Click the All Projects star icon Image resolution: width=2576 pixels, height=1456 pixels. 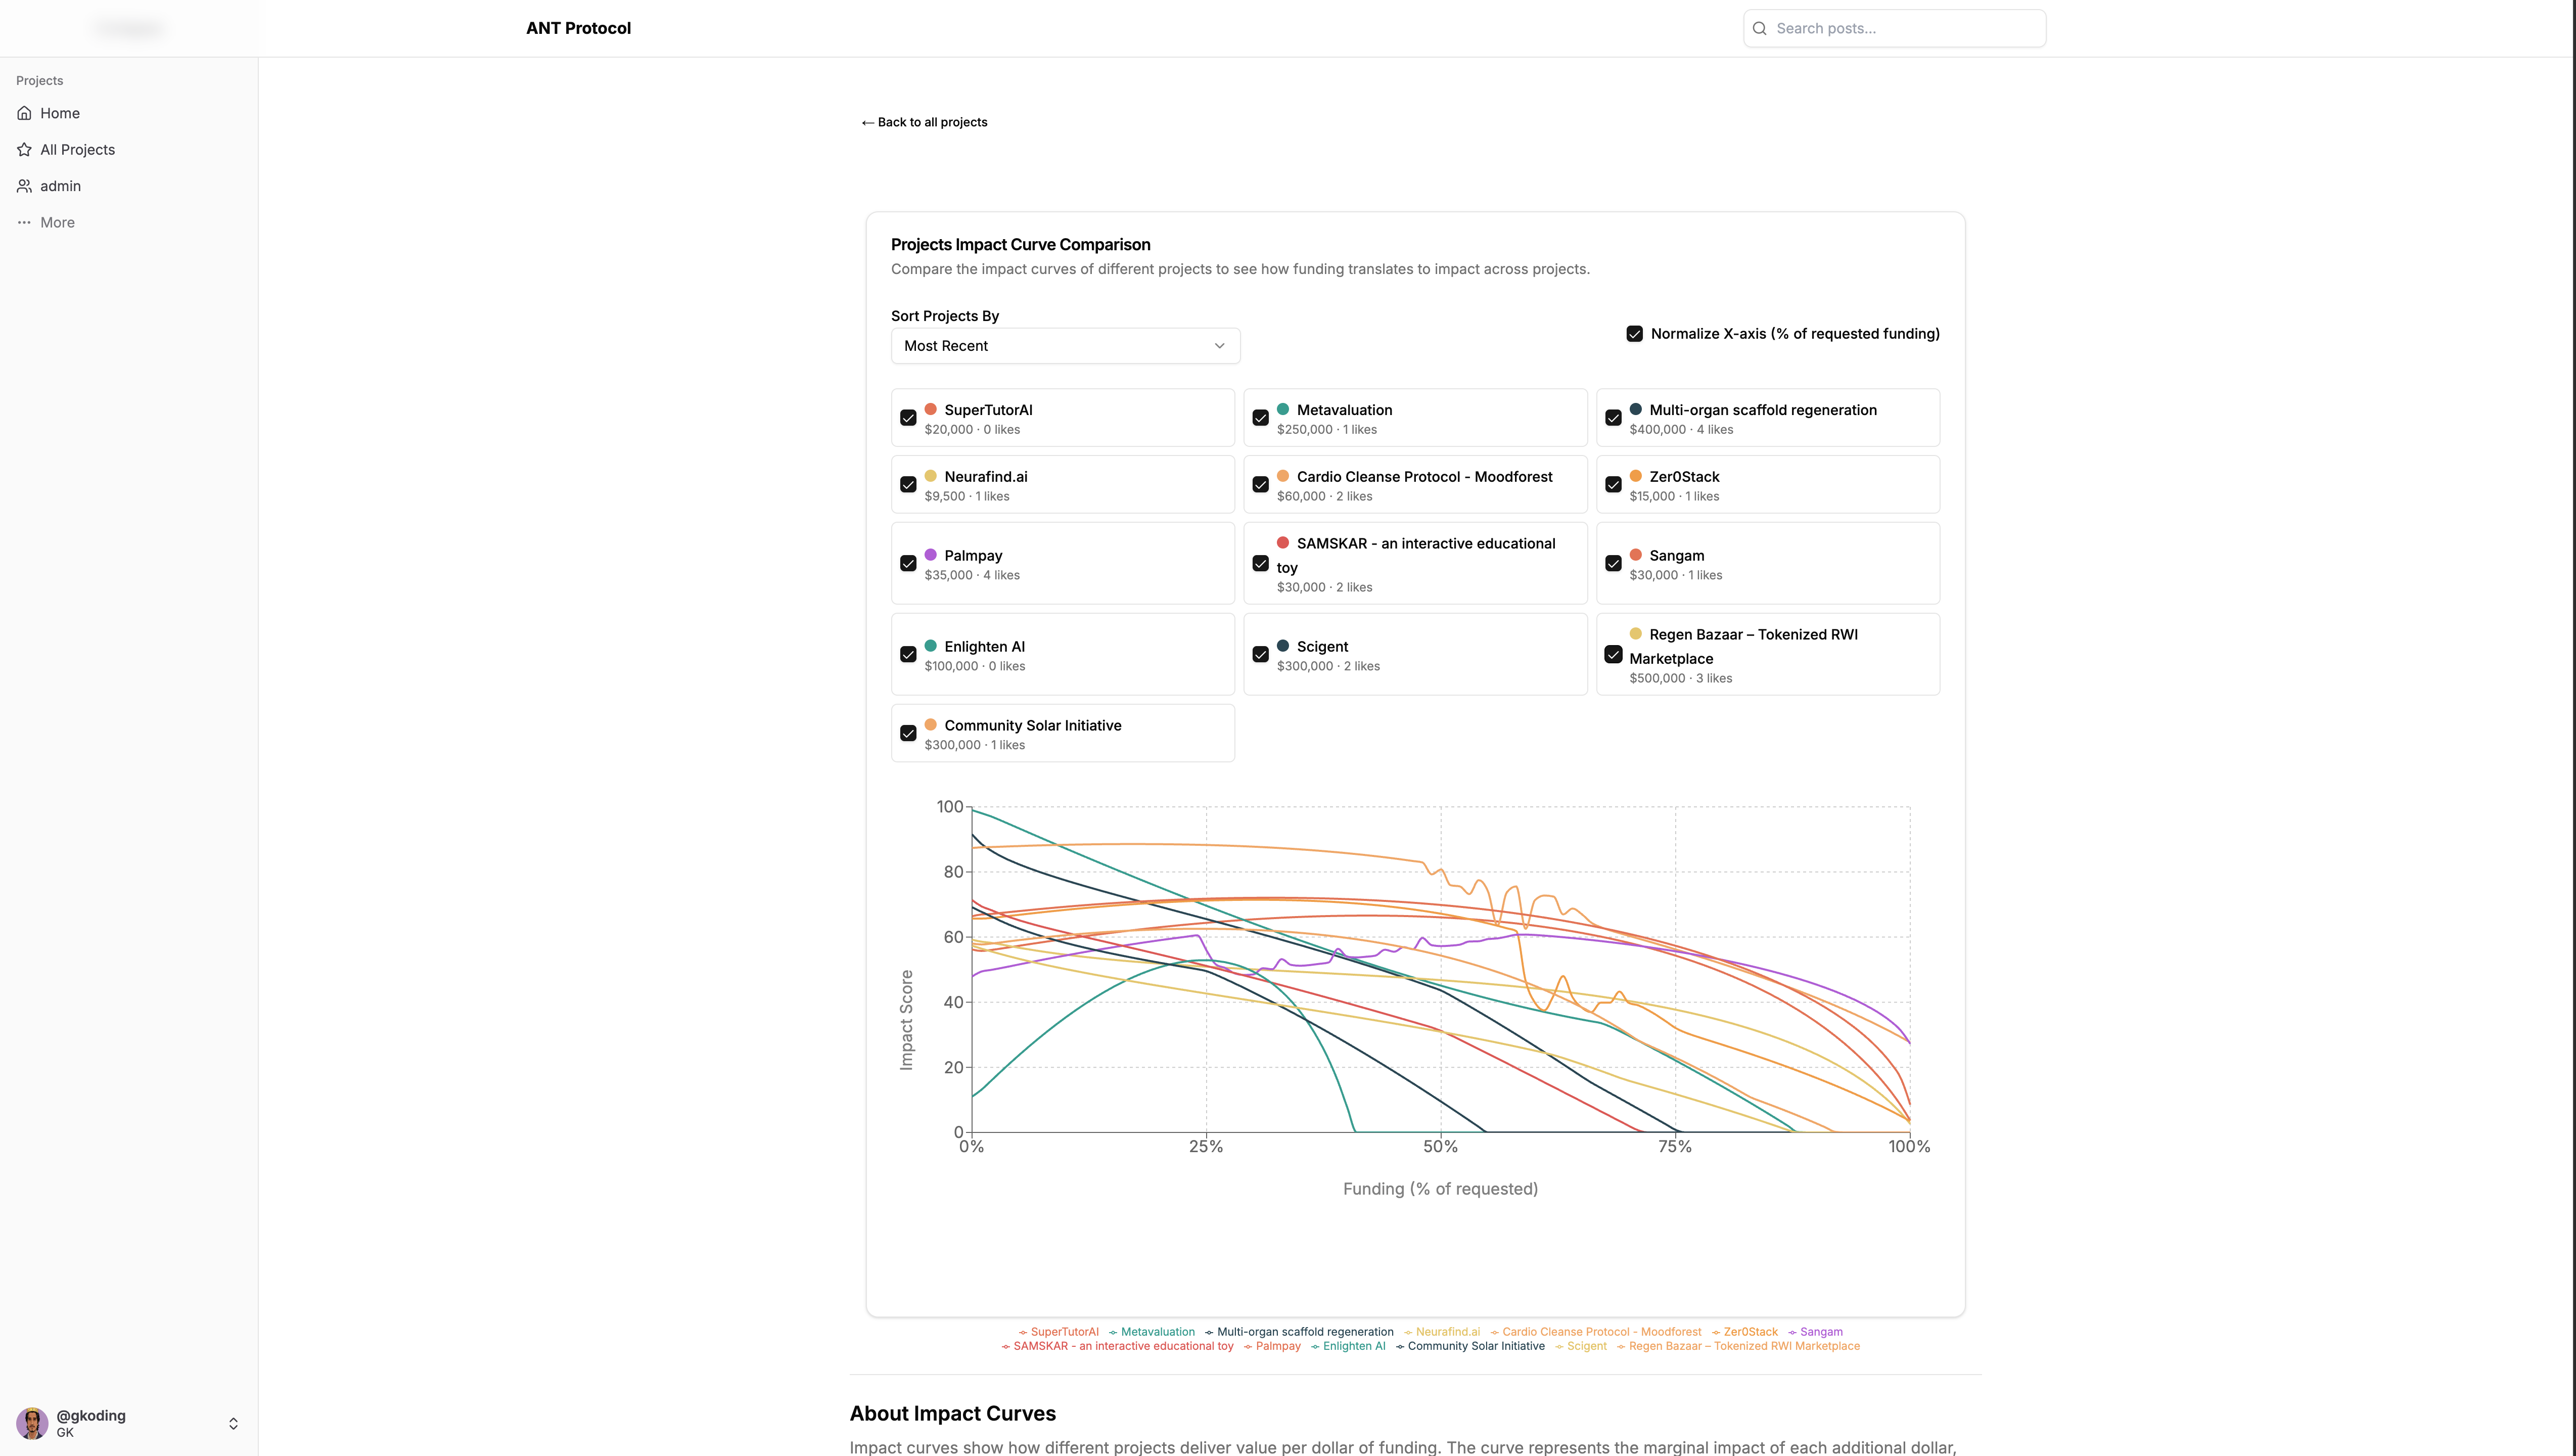(x=24, y=150)
